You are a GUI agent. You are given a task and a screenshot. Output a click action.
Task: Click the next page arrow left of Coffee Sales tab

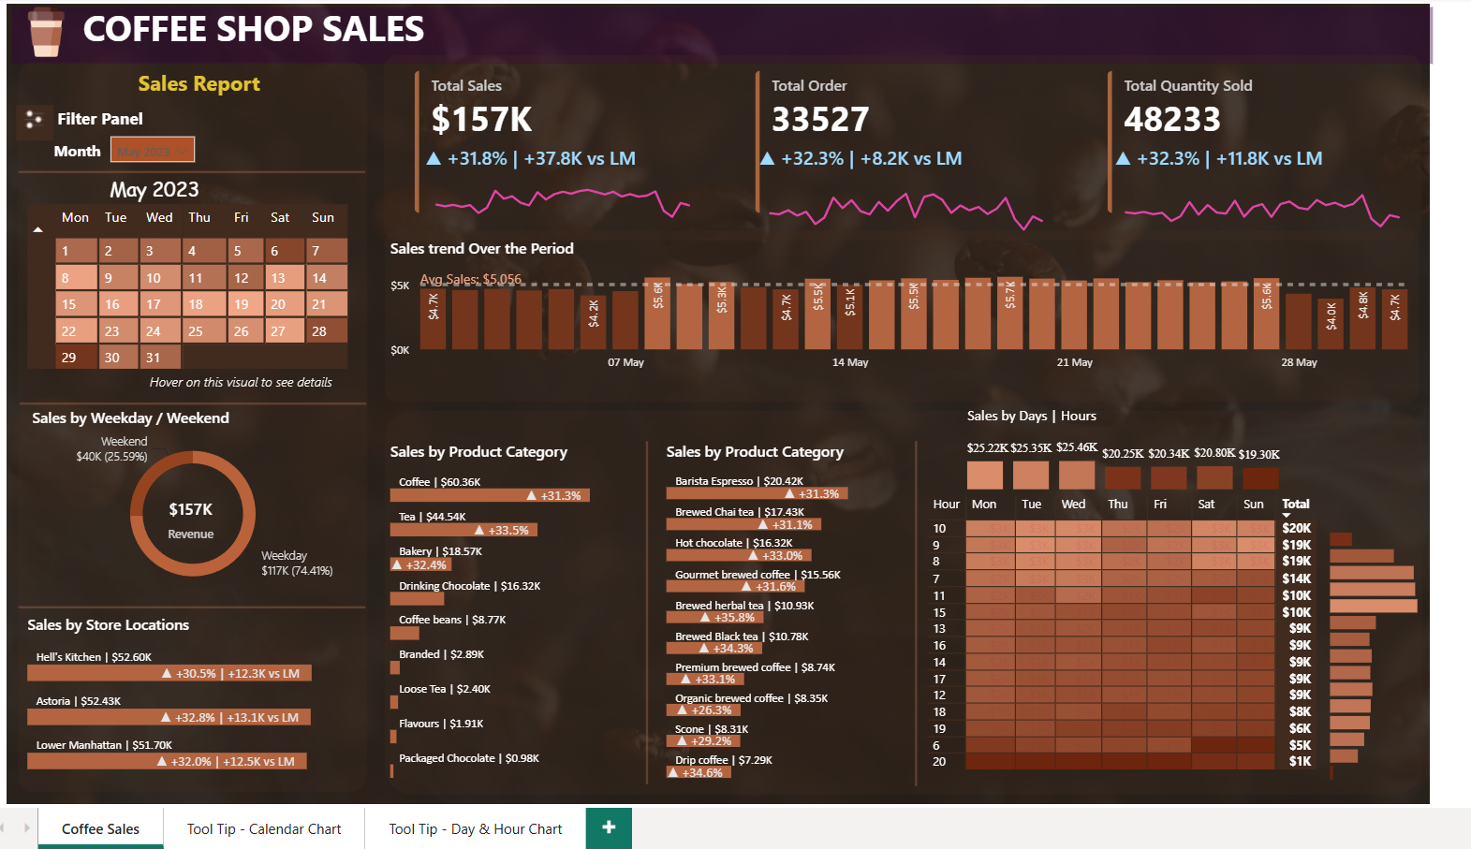pyautogui.click(x=26, y=827)
